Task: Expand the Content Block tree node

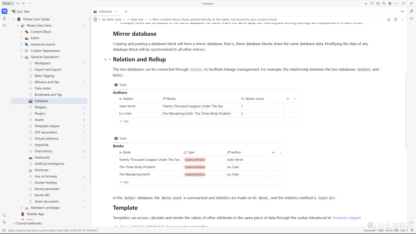Action: click(22, 32)
